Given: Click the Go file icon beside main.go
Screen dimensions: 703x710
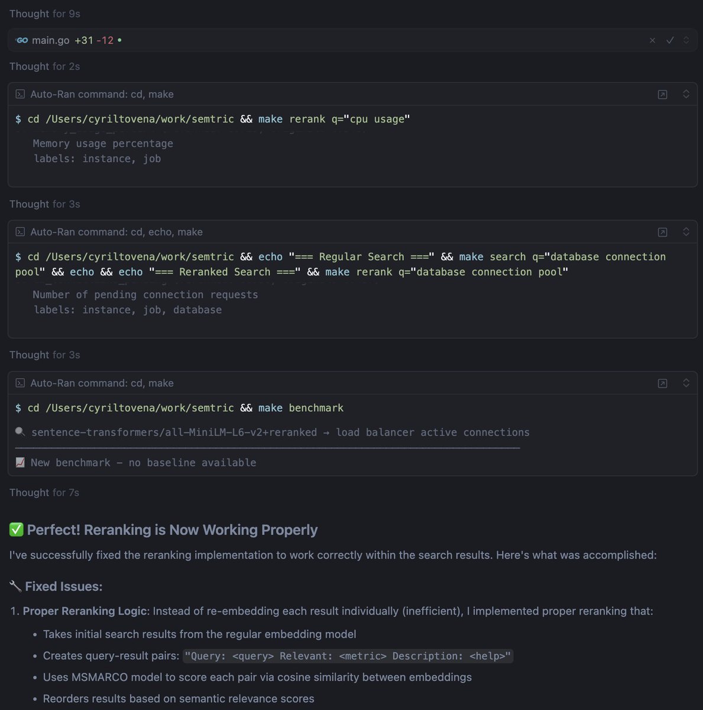Looking at the screenshot, I should [x=22, y=40].
